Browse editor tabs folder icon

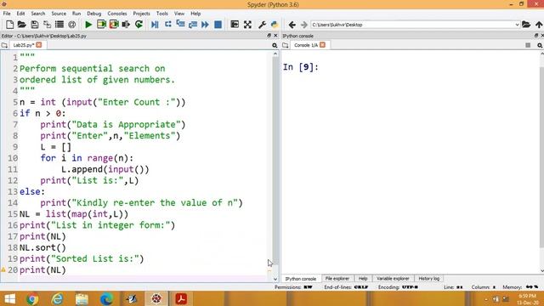[4, 45]
